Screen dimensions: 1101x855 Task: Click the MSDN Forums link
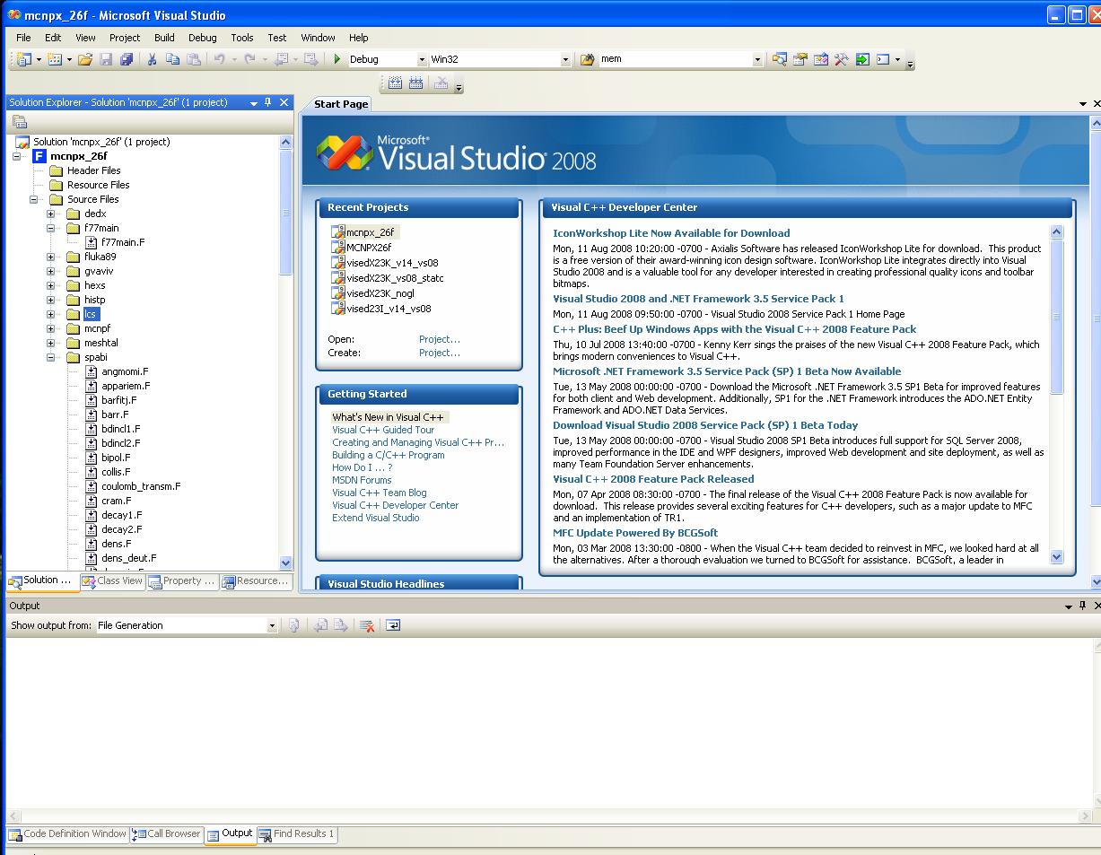[362, 480]
